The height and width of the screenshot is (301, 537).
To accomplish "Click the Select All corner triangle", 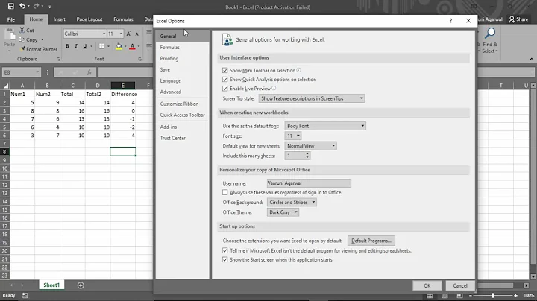I will click(x=6, y=86).
